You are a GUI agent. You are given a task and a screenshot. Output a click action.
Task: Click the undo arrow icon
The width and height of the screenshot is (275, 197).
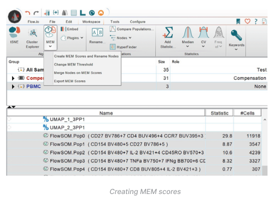(x=27, y=13)
